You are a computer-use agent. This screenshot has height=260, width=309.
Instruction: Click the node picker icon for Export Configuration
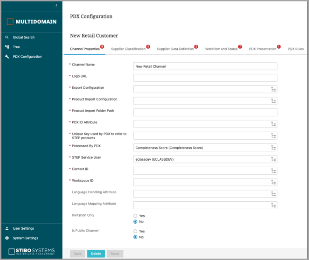(273, 90)
